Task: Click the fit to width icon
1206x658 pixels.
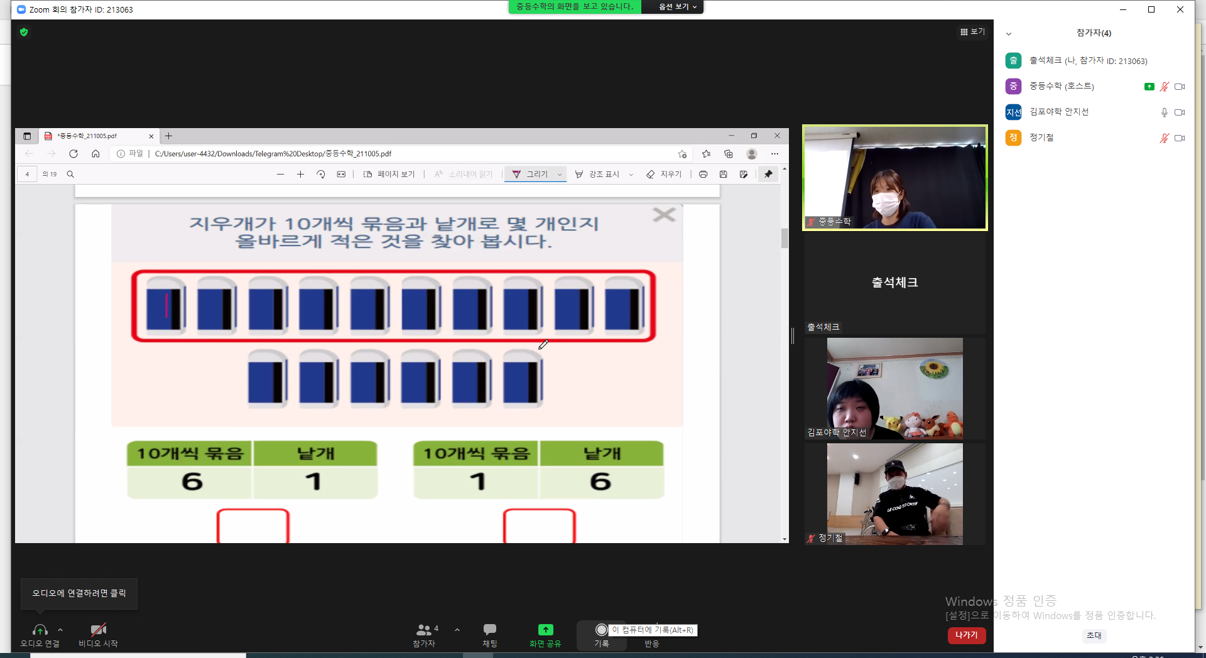Action: (x=341, y=174)
